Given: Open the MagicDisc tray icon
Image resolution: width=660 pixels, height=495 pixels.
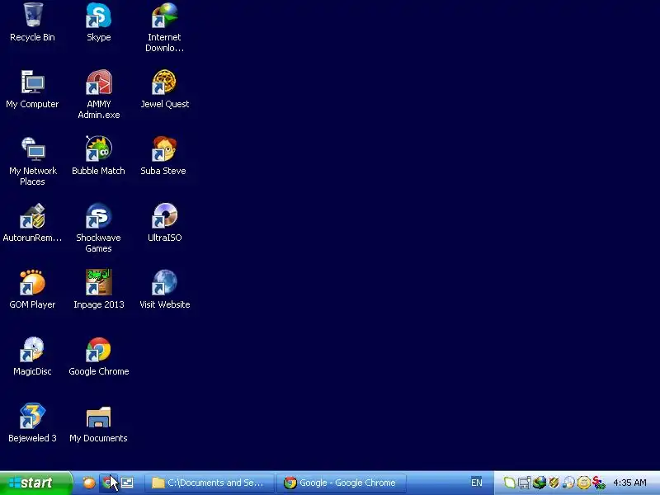Looking at the screenshot, I should coord(568,483).
